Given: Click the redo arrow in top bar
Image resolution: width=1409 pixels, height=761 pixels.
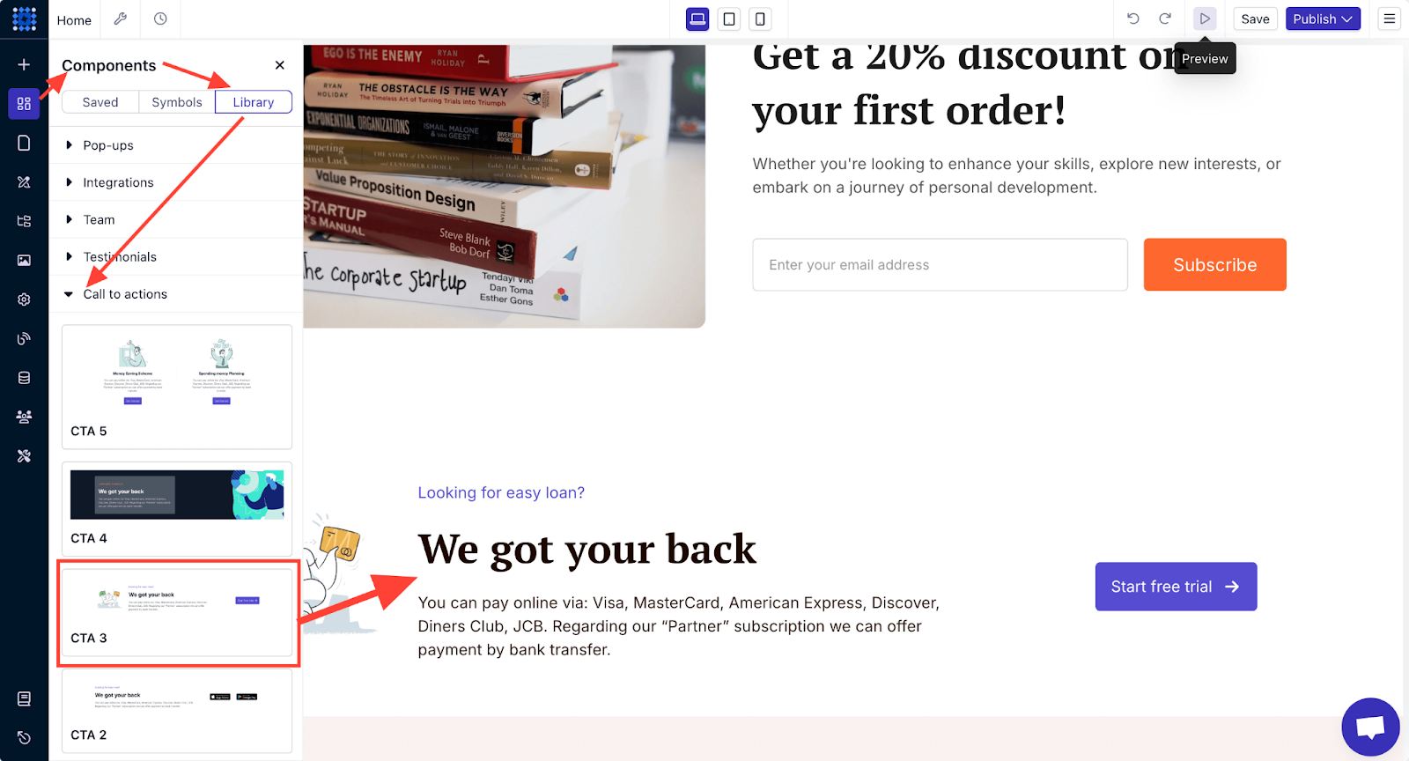Looking at the screenshot, I should coord(1165,18).
